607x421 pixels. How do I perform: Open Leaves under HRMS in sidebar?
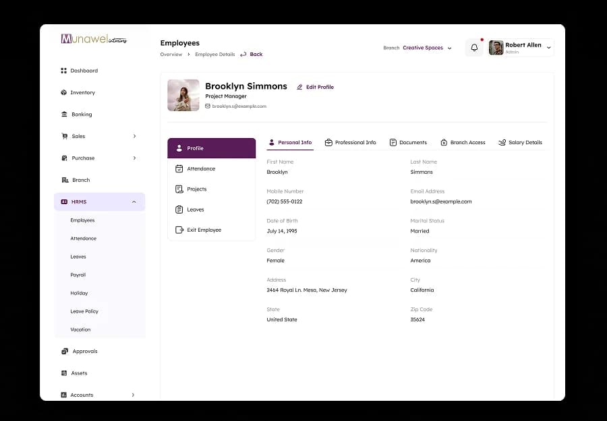click(78, 257)
